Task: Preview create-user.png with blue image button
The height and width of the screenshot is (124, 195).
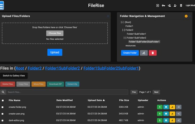Action: click(x=166, y=114)
